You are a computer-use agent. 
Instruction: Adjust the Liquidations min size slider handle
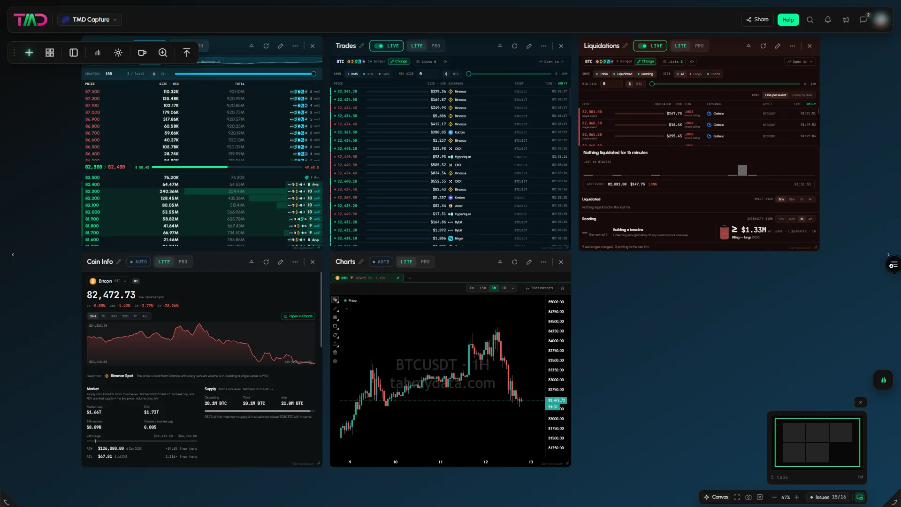pyautogui.click(x=652, y=84)
